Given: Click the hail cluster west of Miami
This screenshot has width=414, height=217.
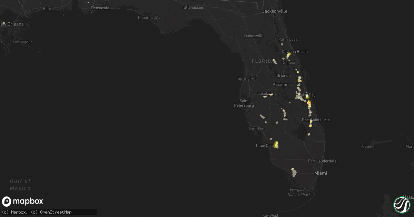Looking at the screenshot, I should (294, 172).
